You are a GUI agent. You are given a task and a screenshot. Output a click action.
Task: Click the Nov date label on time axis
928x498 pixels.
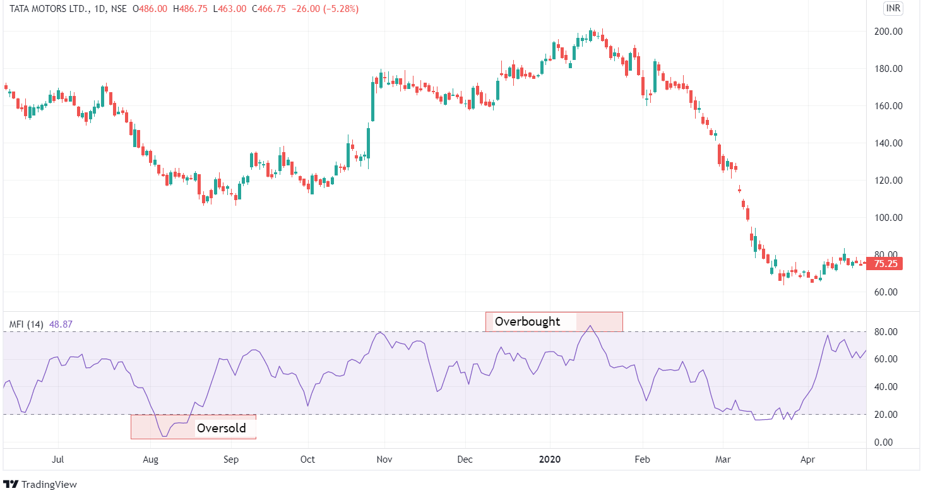click(x=384, y=459)
